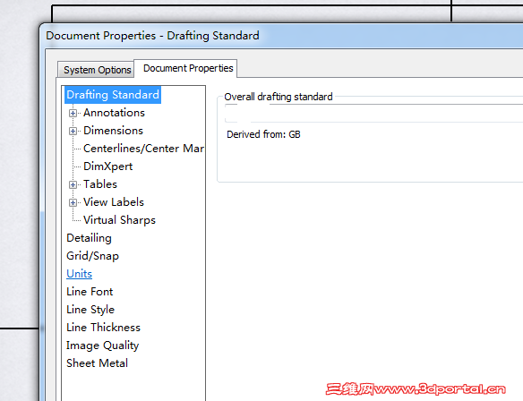Expand the Annotations tree node
The image size is (523, 401).
point(73,114)
